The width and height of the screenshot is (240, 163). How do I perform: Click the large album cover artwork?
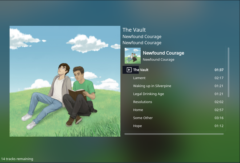click(x=65, y=81)
